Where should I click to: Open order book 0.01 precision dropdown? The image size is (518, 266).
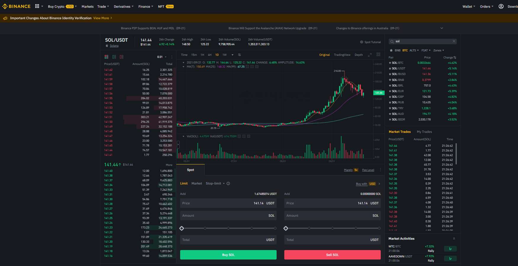pos(162,57)
